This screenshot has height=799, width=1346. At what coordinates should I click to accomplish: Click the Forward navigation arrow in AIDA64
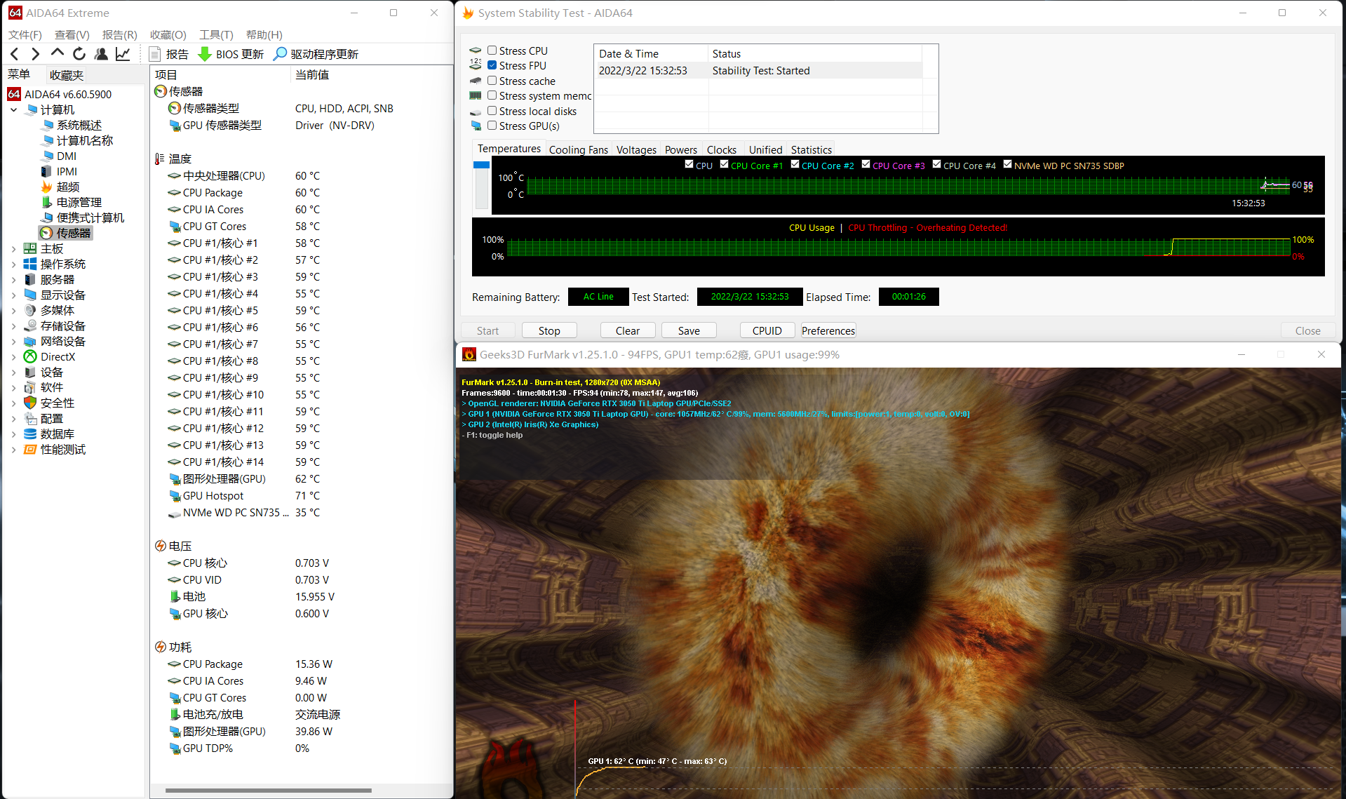(x=36, y=54)
